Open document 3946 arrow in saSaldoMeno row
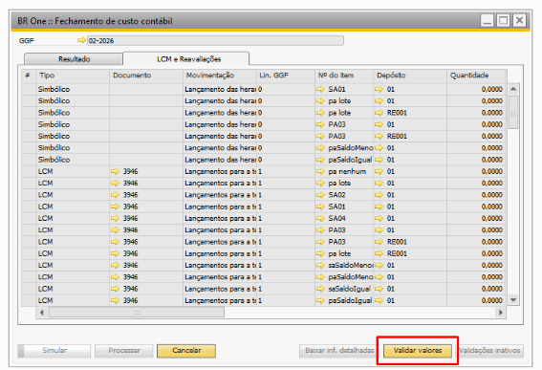Viewport: 542px width, 370px height. click(x=115, y=265)
